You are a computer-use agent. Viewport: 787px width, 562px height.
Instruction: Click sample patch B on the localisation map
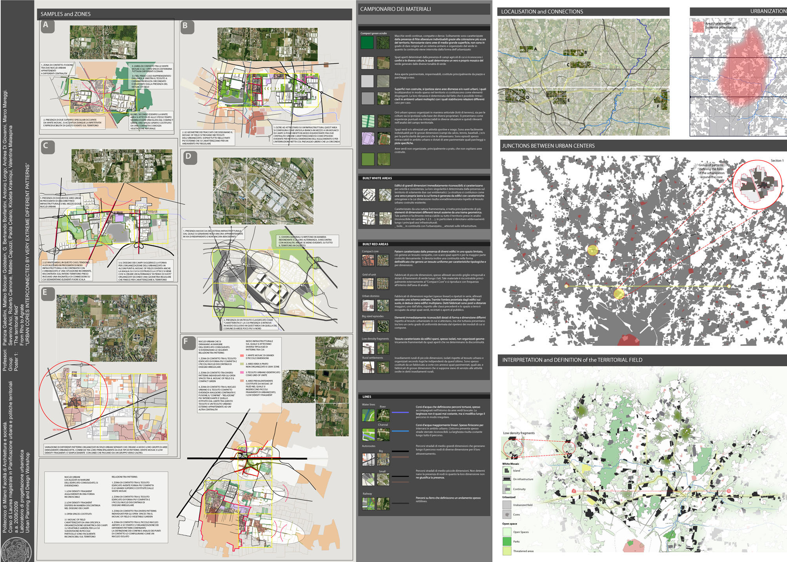click(x=574, y=53)
